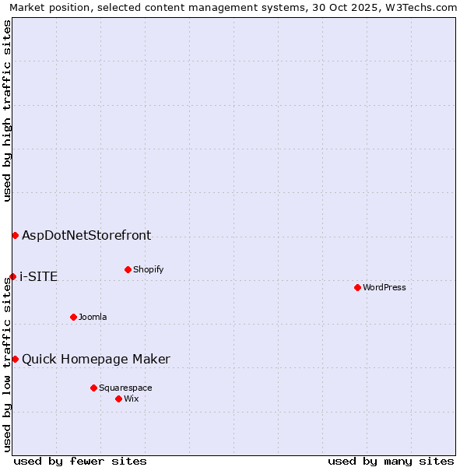Click the WordPress red diamond marker
467x467 pixels.
tap(357, 287)
